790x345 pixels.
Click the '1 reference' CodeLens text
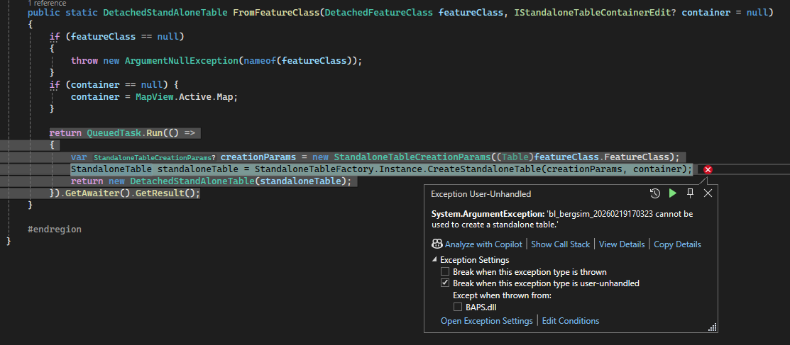coord(47,3)
